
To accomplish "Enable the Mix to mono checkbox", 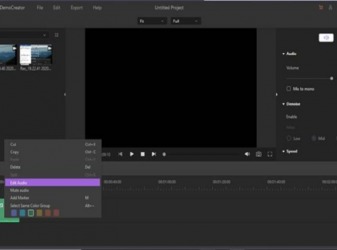I will 288,89.
